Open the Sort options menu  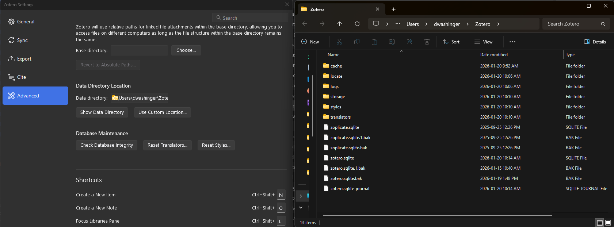point(451,42)
